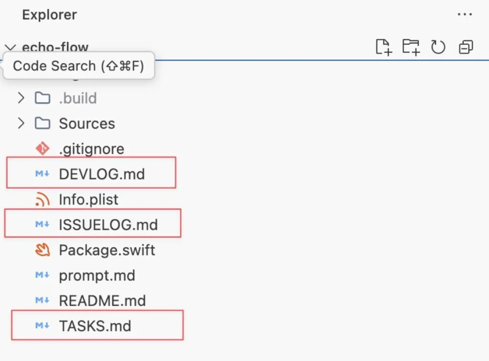Screen dimensions: 489x361
Task: Create a new file in echo-flow
Action: (x=383, y=47)
